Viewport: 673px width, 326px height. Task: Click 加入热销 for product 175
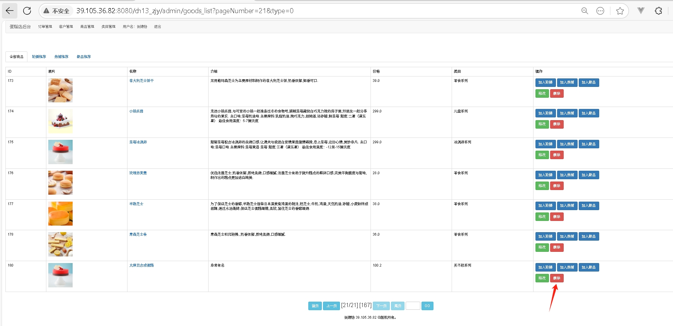click(567, 144)
